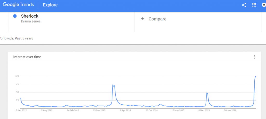This screenshot has height=119, width=266.
Task: Add a Compare search term
Action: [x=157, y=19]
